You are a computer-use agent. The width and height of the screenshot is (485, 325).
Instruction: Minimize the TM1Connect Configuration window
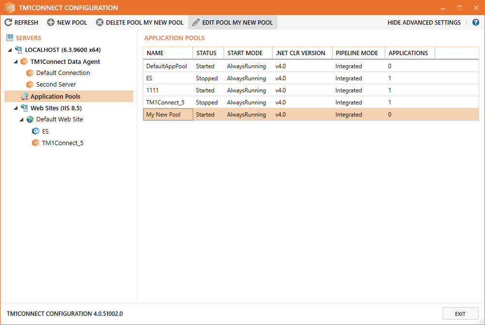point(443,8)
